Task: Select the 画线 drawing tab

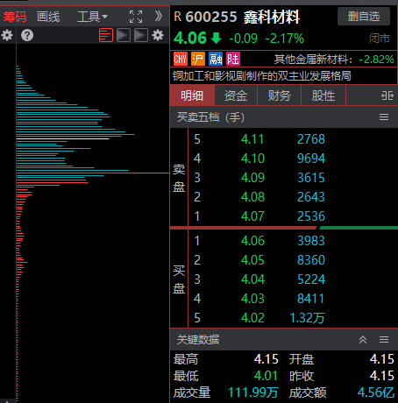Action: 48,17
